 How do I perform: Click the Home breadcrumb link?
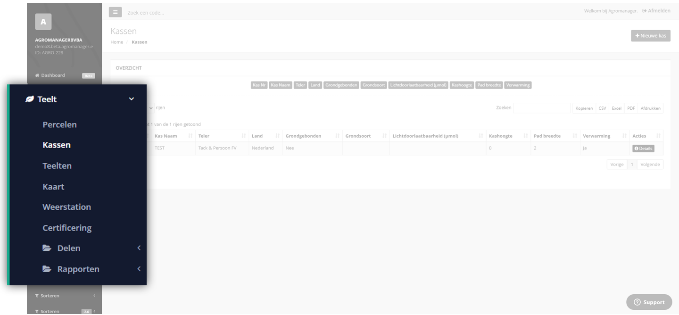116,42
